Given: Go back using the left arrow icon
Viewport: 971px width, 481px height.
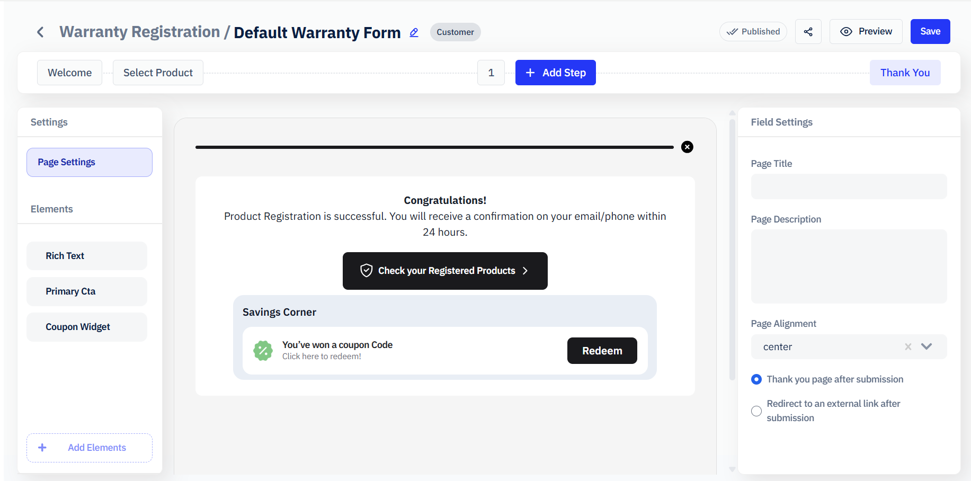Looking at the screenshot, I should tap(40, 32).
